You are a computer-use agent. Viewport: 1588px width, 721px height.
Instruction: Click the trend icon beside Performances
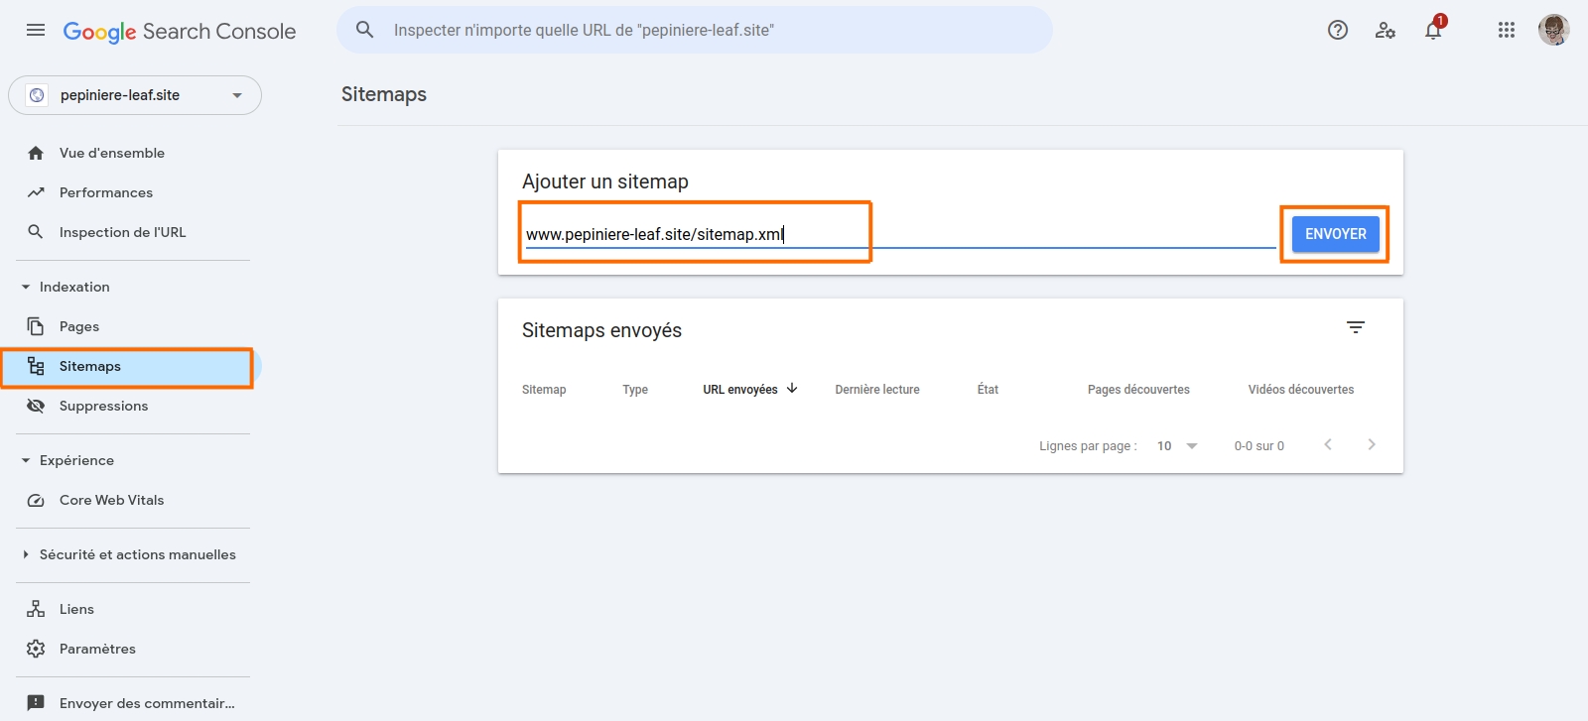click(36, 192)
